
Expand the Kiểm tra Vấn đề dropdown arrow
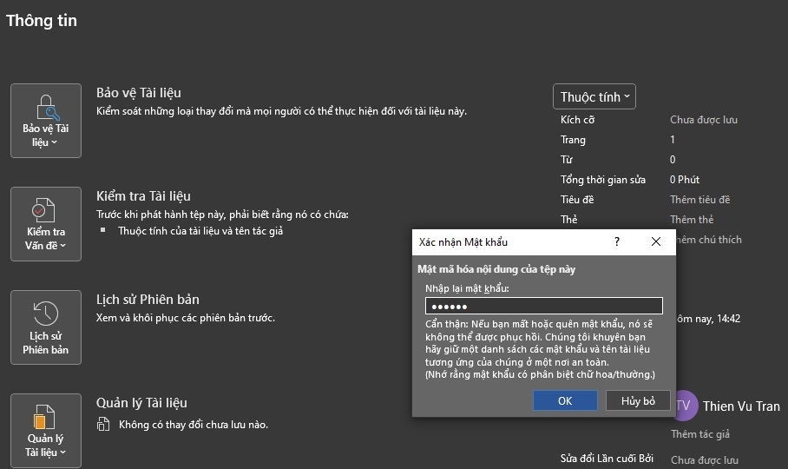coord(62,246)
